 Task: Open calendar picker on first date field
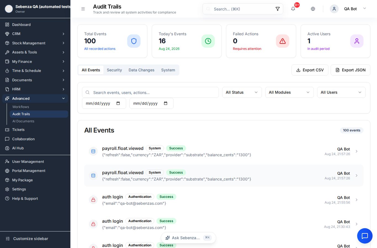(x=118, y=103)
